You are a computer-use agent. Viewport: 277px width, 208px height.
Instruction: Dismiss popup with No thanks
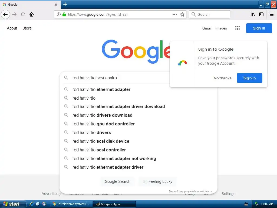point(222,78)
